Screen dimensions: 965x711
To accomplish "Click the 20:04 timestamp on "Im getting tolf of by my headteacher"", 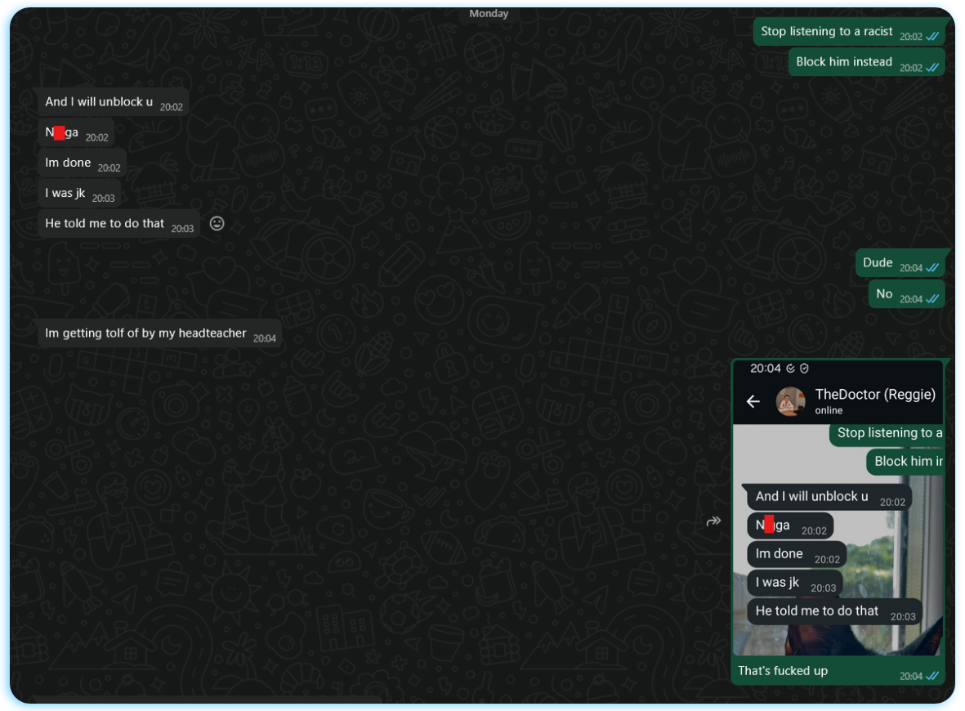I will tap(264, 337).
